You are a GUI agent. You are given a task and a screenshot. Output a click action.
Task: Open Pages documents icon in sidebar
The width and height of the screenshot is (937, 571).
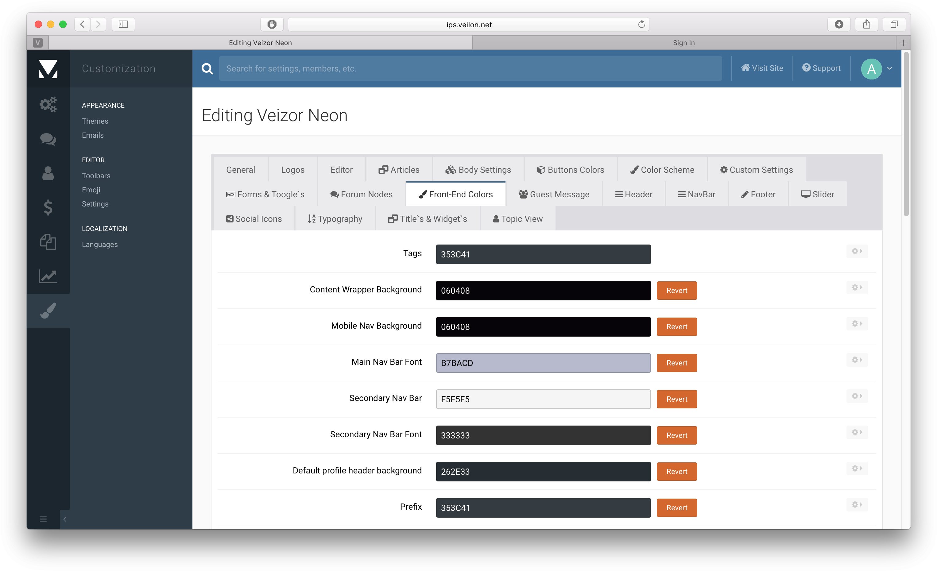pos(48,242)
